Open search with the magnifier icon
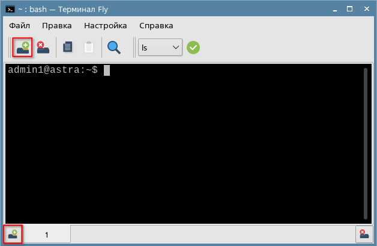Viewport: 377px width, 246px height. pos(113,47)
